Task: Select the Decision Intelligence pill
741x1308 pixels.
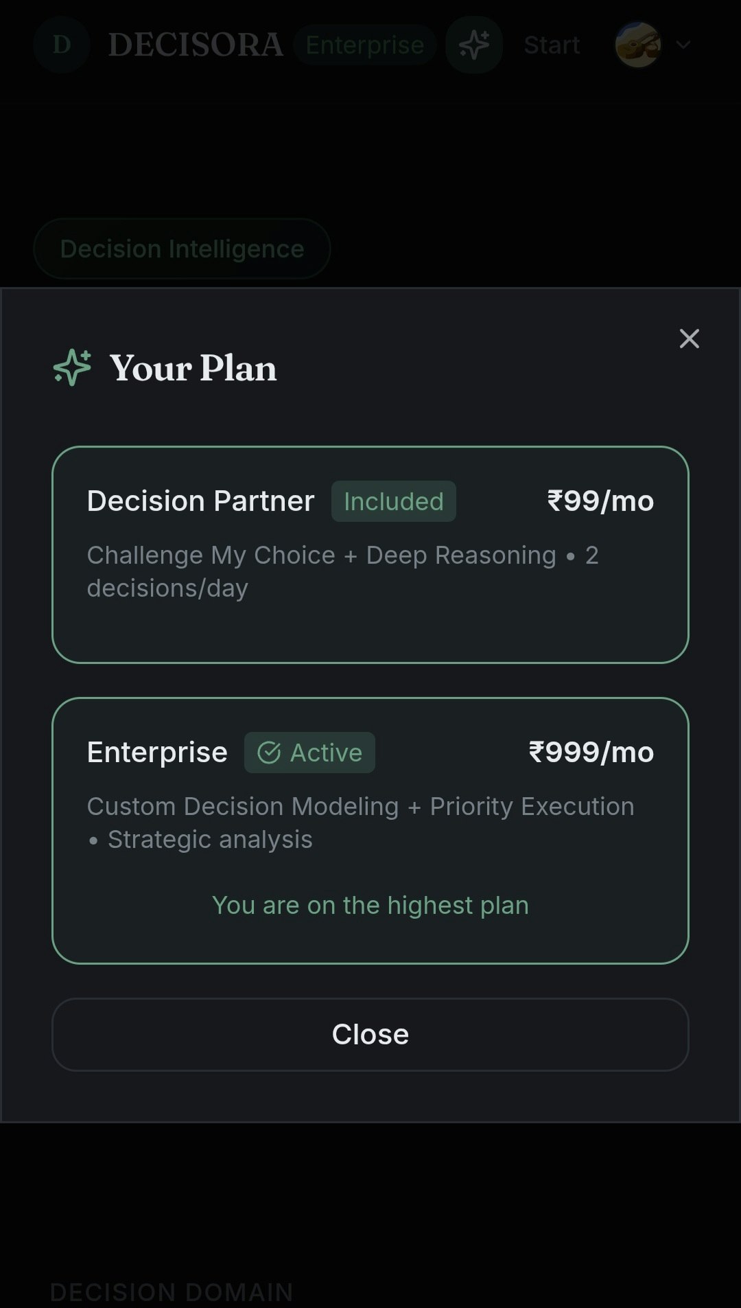Action: 182,249
